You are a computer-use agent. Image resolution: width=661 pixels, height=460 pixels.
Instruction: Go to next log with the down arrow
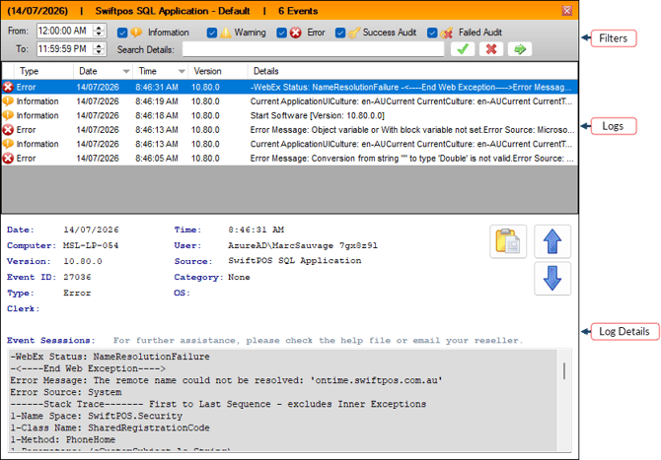552,278
